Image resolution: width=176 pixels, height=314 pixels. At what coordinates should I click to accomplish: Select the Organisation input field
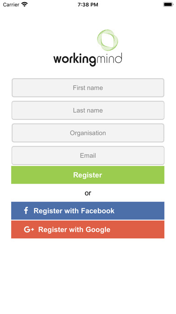coord(88,133)
